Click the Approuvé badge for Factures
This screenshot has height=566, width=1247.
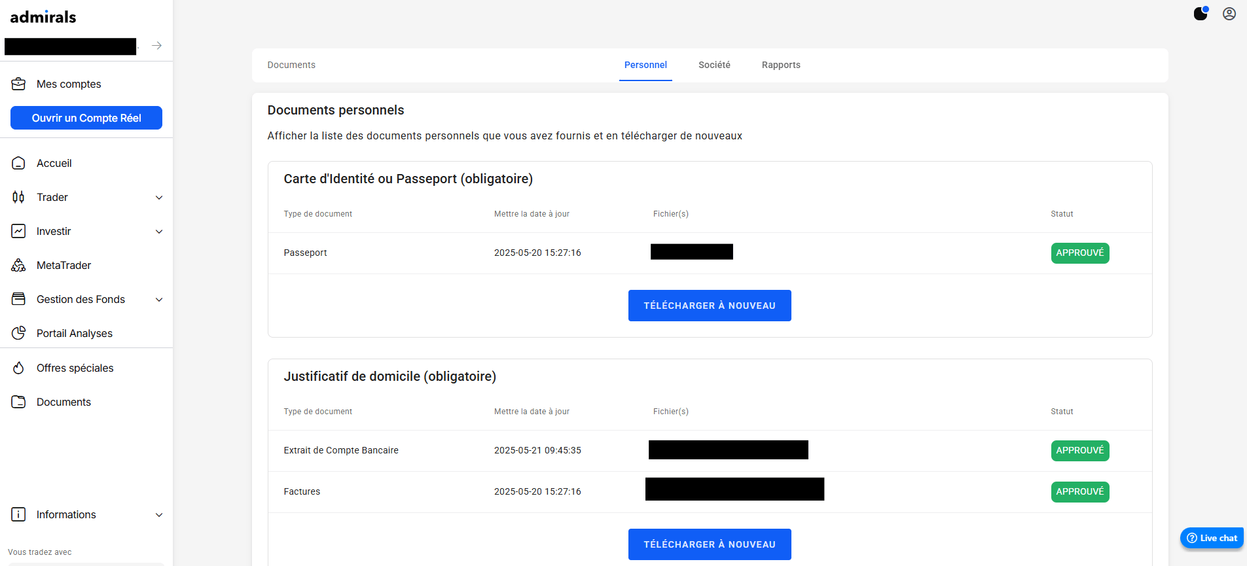pos(1080,492)
